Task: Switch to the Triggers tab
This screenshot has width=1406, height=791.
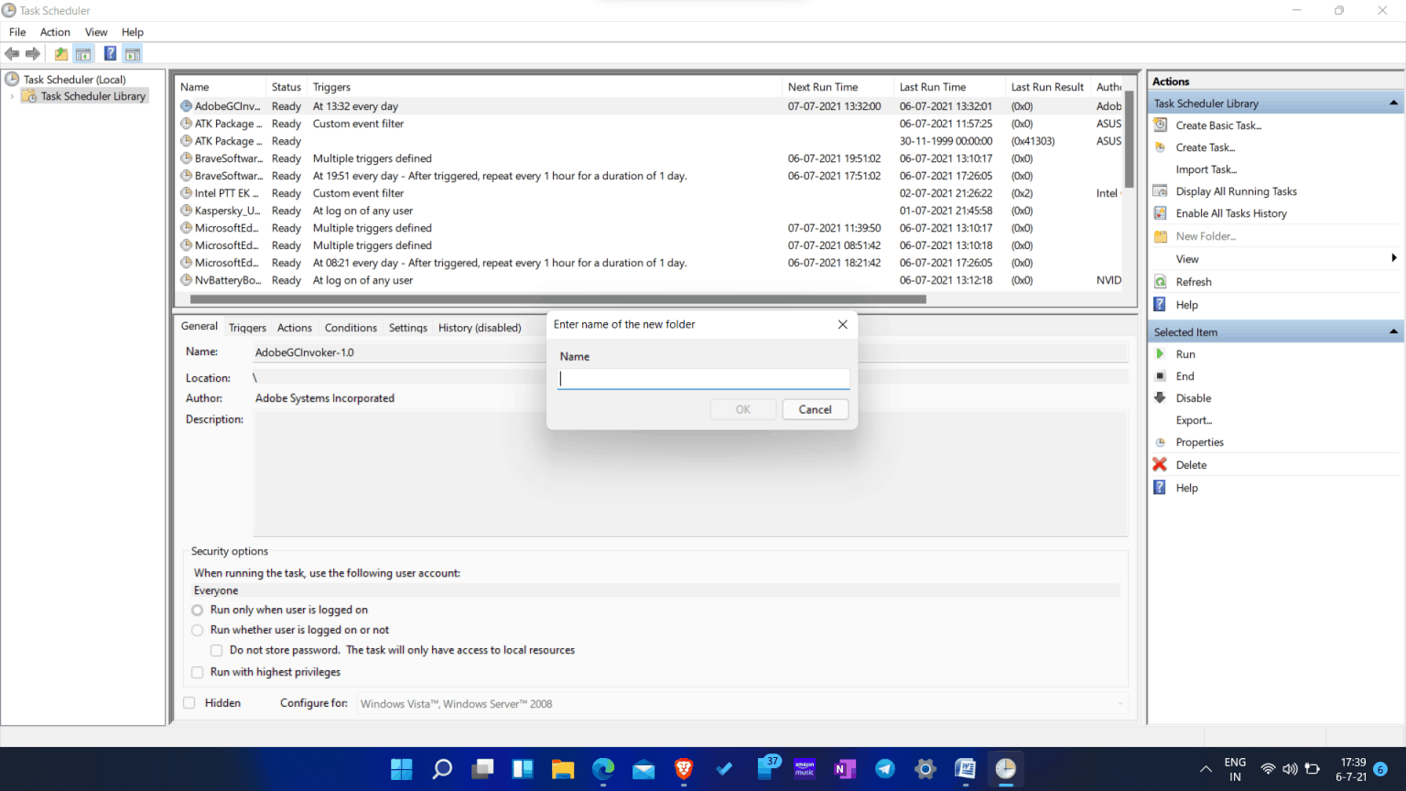Action: click(247, 328)
